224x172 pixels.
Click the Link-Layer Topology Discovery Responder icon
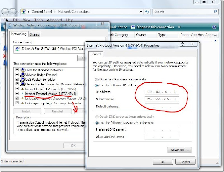coord(22,103)
